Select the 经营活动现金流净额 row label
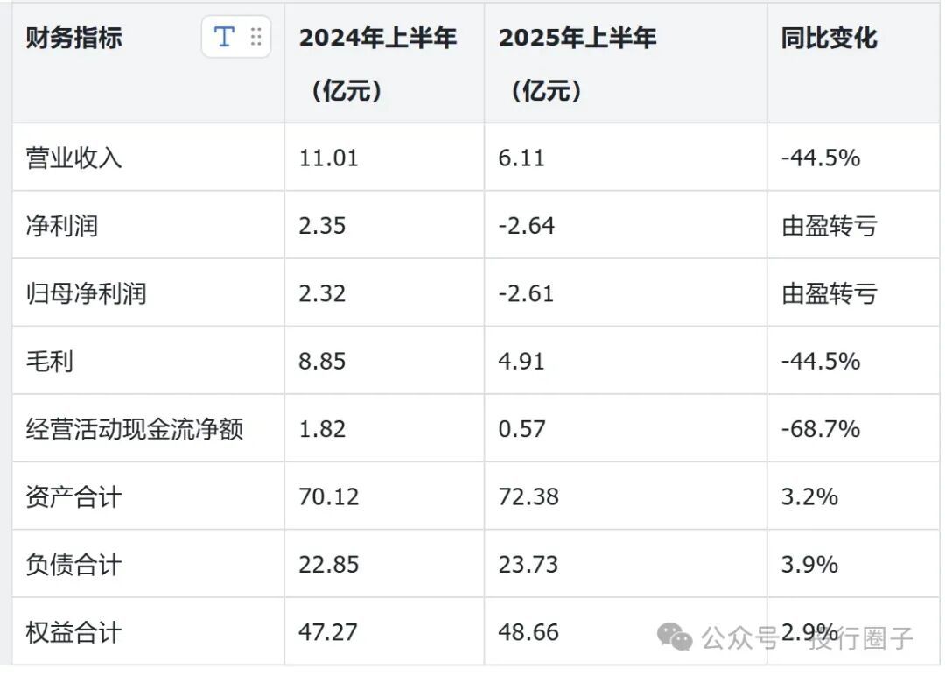Image resolution: width=945 pixels, height=676 pixels. click(135, 429)
